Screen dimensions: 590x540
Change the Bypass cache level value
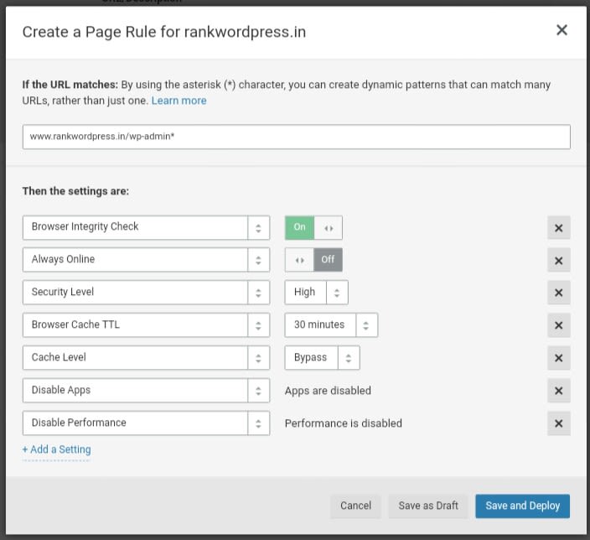(x=322, y=357)
